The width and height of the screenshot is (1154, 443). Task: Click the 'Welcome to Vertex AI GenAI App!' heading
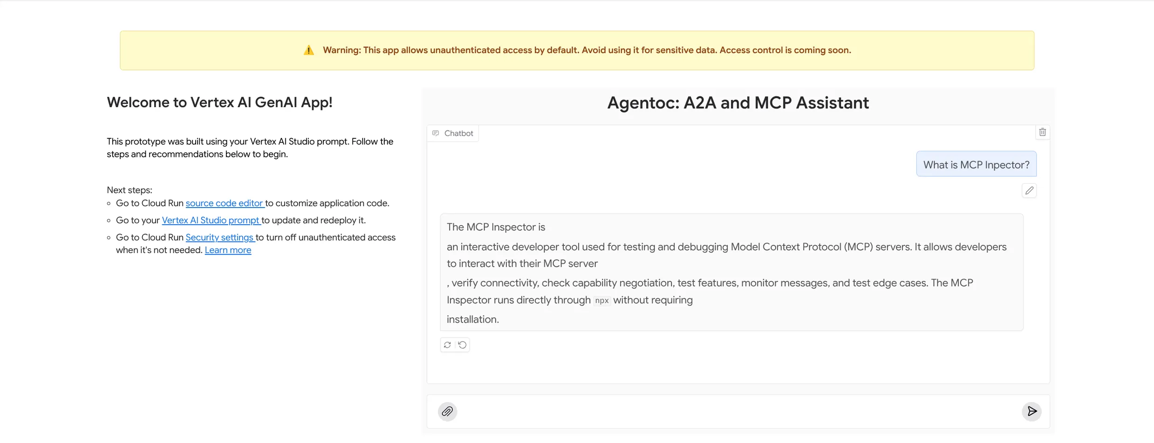[x=219, y=102]
